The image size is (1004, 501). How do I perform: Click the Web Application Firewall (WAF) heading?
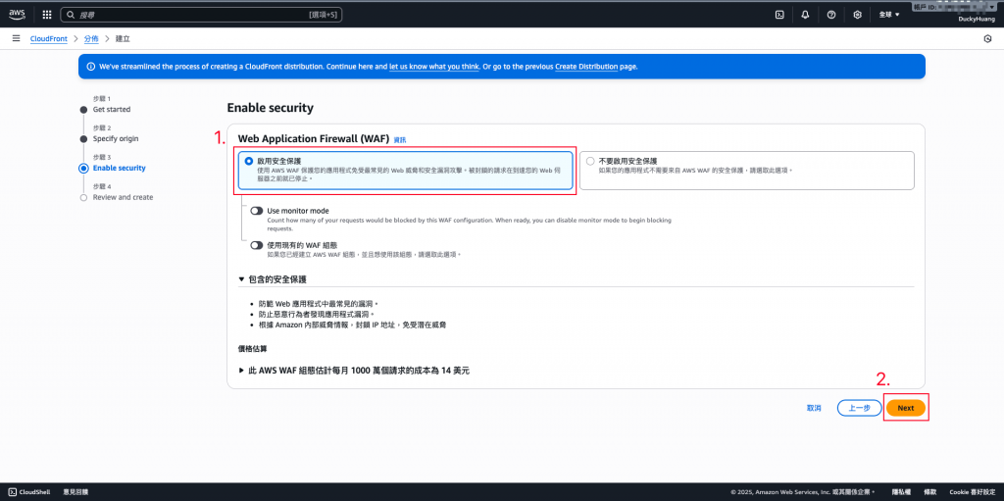coord(313,139)
